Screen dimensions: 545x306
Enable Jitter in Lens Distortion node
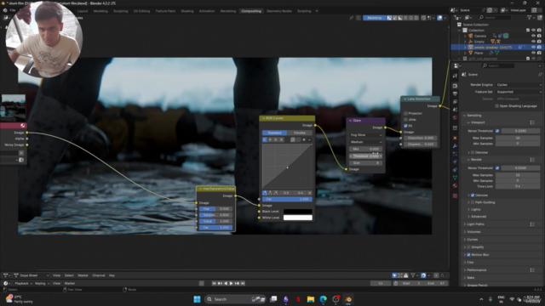pos(405,120)
